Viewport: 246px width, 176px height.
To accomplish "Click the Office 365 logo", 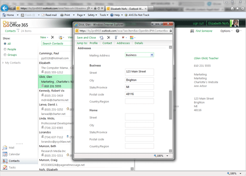I will 15,24.
